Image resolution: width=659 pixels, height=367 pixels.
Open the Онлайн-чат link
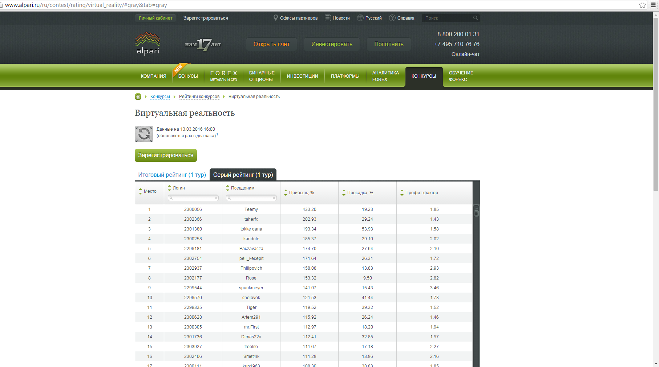pos(465,54)
